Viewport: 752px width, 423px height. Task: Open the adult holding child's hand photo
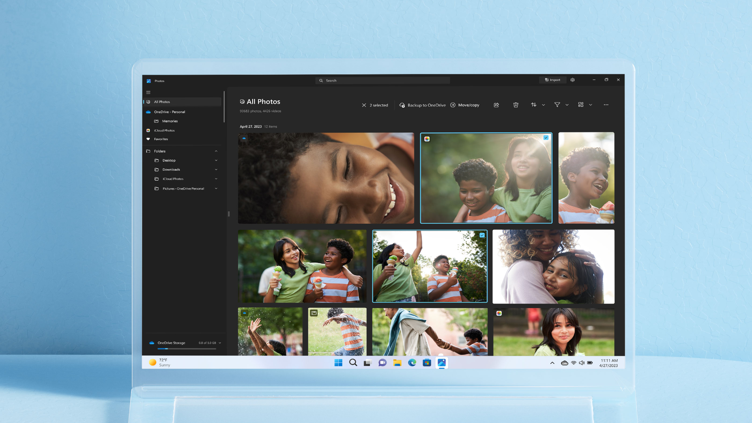430,332
